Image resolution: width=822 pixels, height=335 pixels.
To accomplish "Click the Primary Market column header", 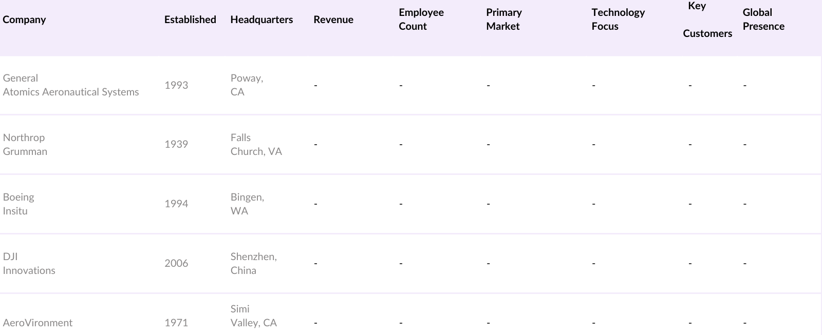I will [504, 19].
